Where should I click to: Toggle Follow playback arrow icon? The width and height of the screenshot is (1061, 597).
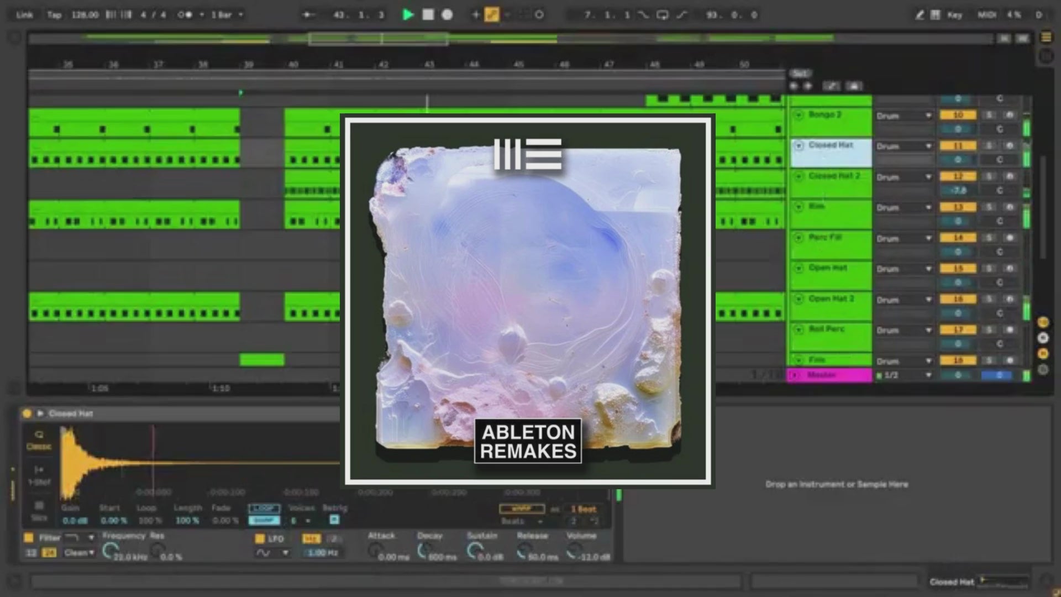click(x=308, y=15)
